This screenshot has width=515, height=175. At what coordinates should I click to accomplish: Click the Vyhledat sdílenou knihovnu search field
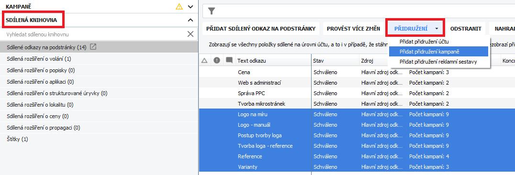click(x=95, y=34)
